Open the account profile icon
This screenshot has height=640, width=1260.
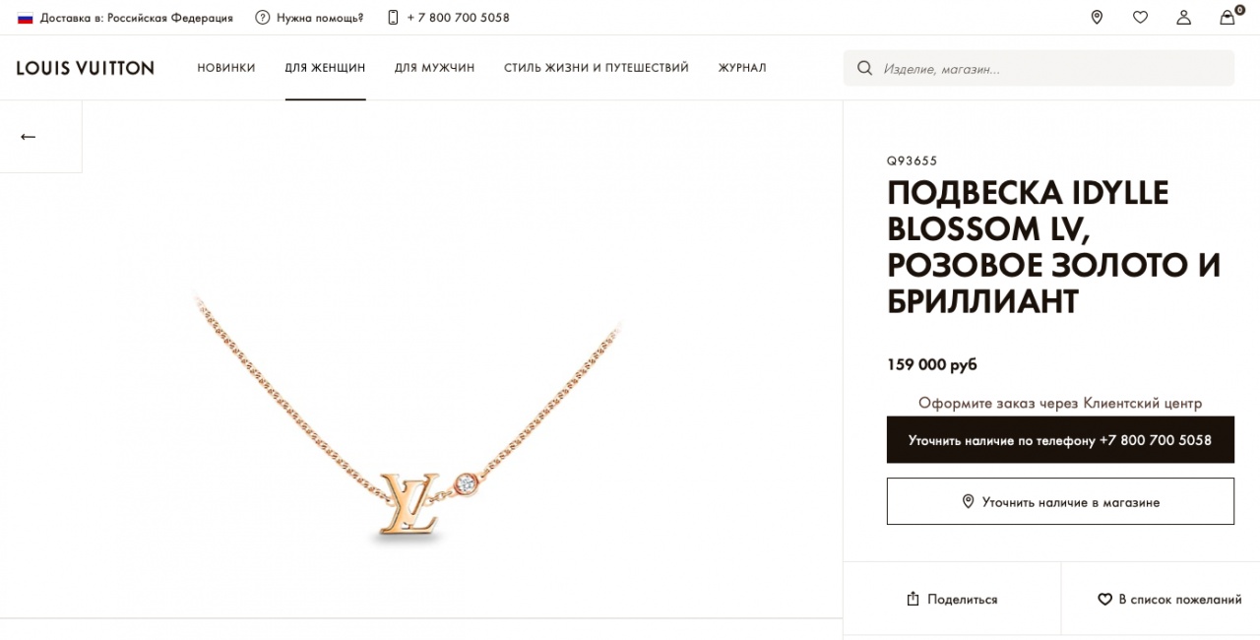tap(1183, 17)
